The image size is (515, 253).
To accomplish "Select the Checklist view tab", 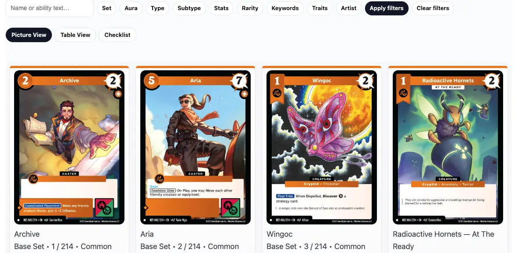I will [x=117, y=35].
